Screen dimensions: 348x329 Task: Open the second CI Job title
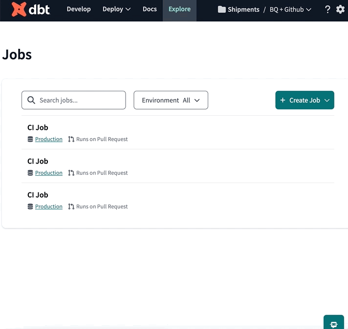38,161
